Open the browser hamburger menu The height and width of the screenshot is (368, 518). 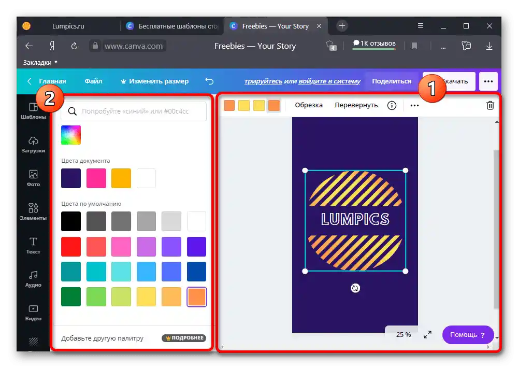pyautogui.click(x=421, y=26)
